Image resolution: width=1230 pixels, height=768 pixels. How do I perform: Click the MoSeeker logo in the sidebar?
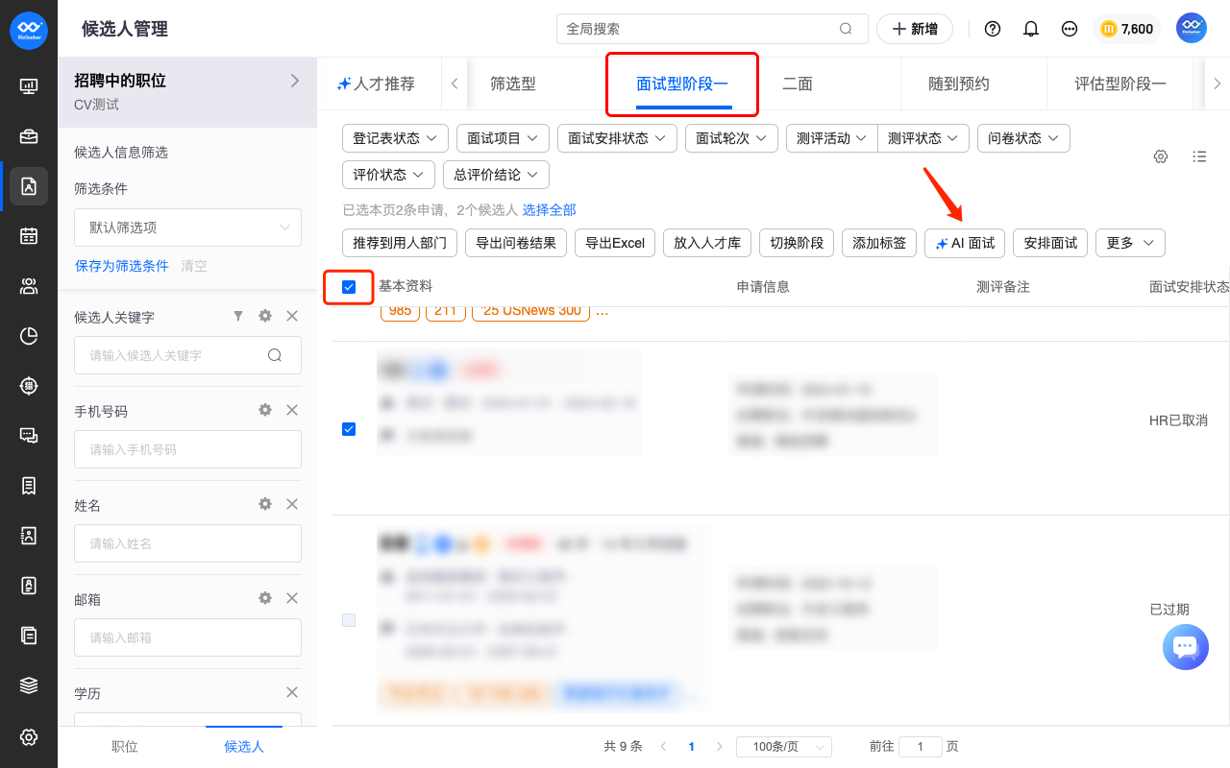29,30
